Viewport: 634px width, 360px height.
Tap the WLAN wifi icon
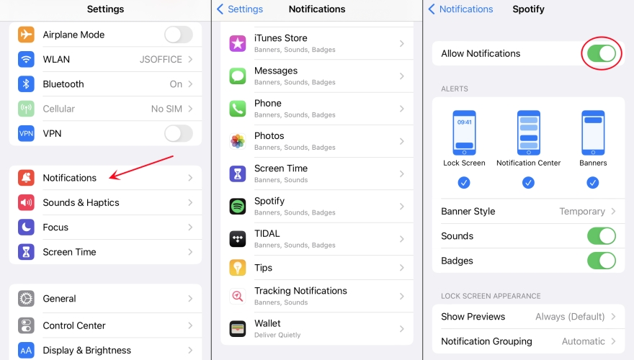[x=26, y=59]
